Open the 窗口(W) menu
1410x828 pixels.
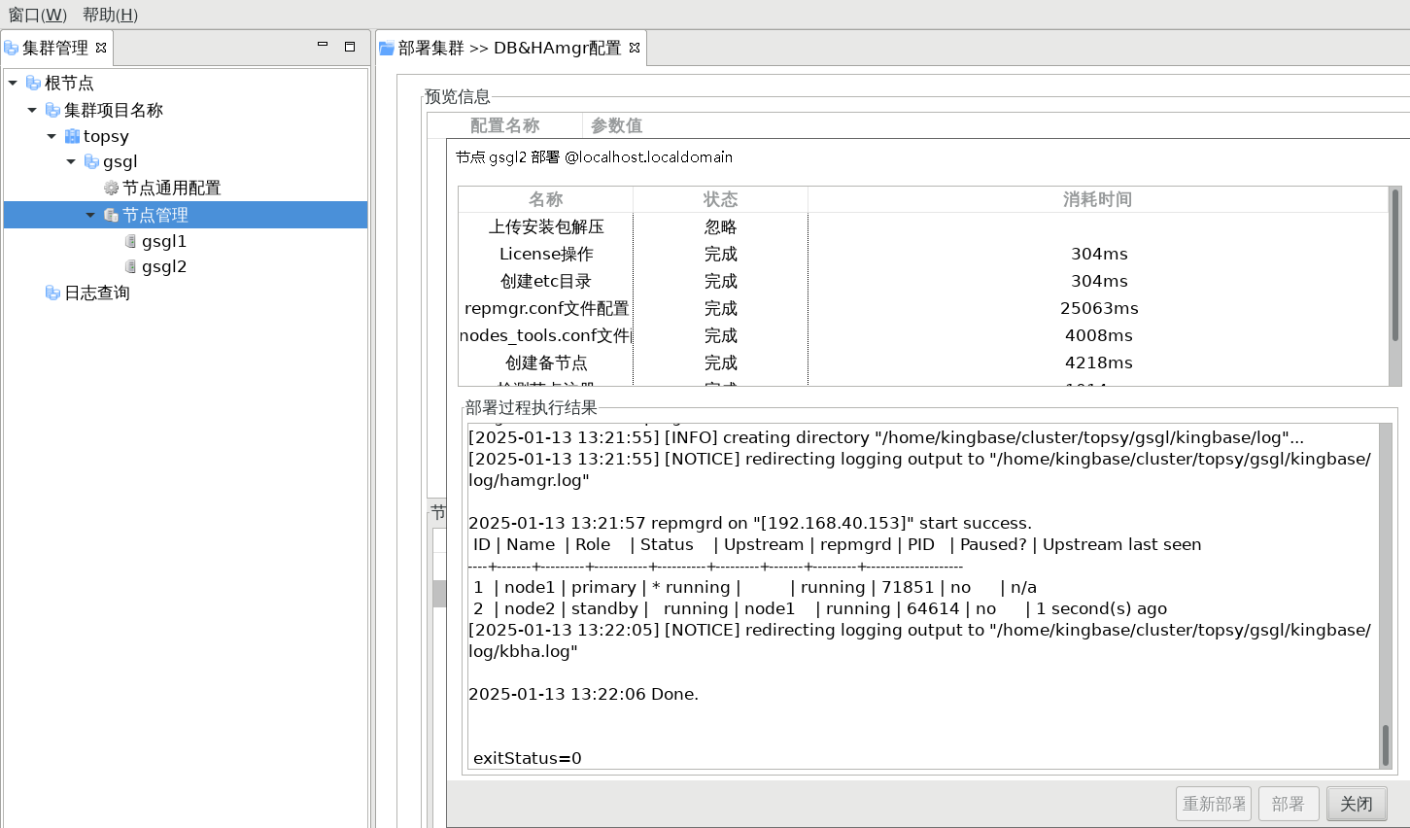38,15
